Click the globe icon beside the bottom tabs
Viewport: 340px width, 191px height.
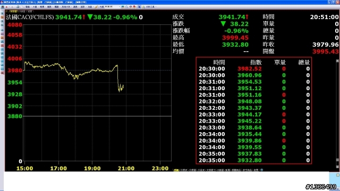(x=262, y=170)
